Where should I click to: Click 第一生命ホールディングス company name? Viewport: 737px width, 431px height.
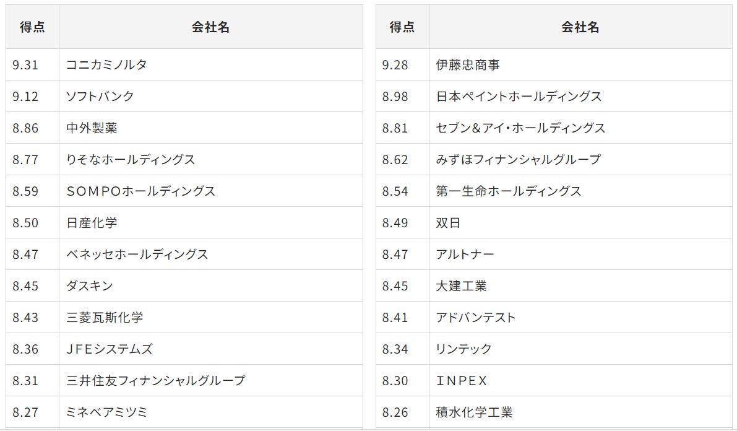coord(509,191)
